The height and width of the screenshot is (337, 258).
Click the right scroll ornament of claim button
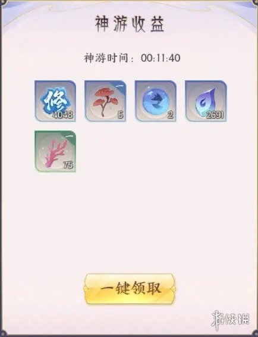click(172, 289)
